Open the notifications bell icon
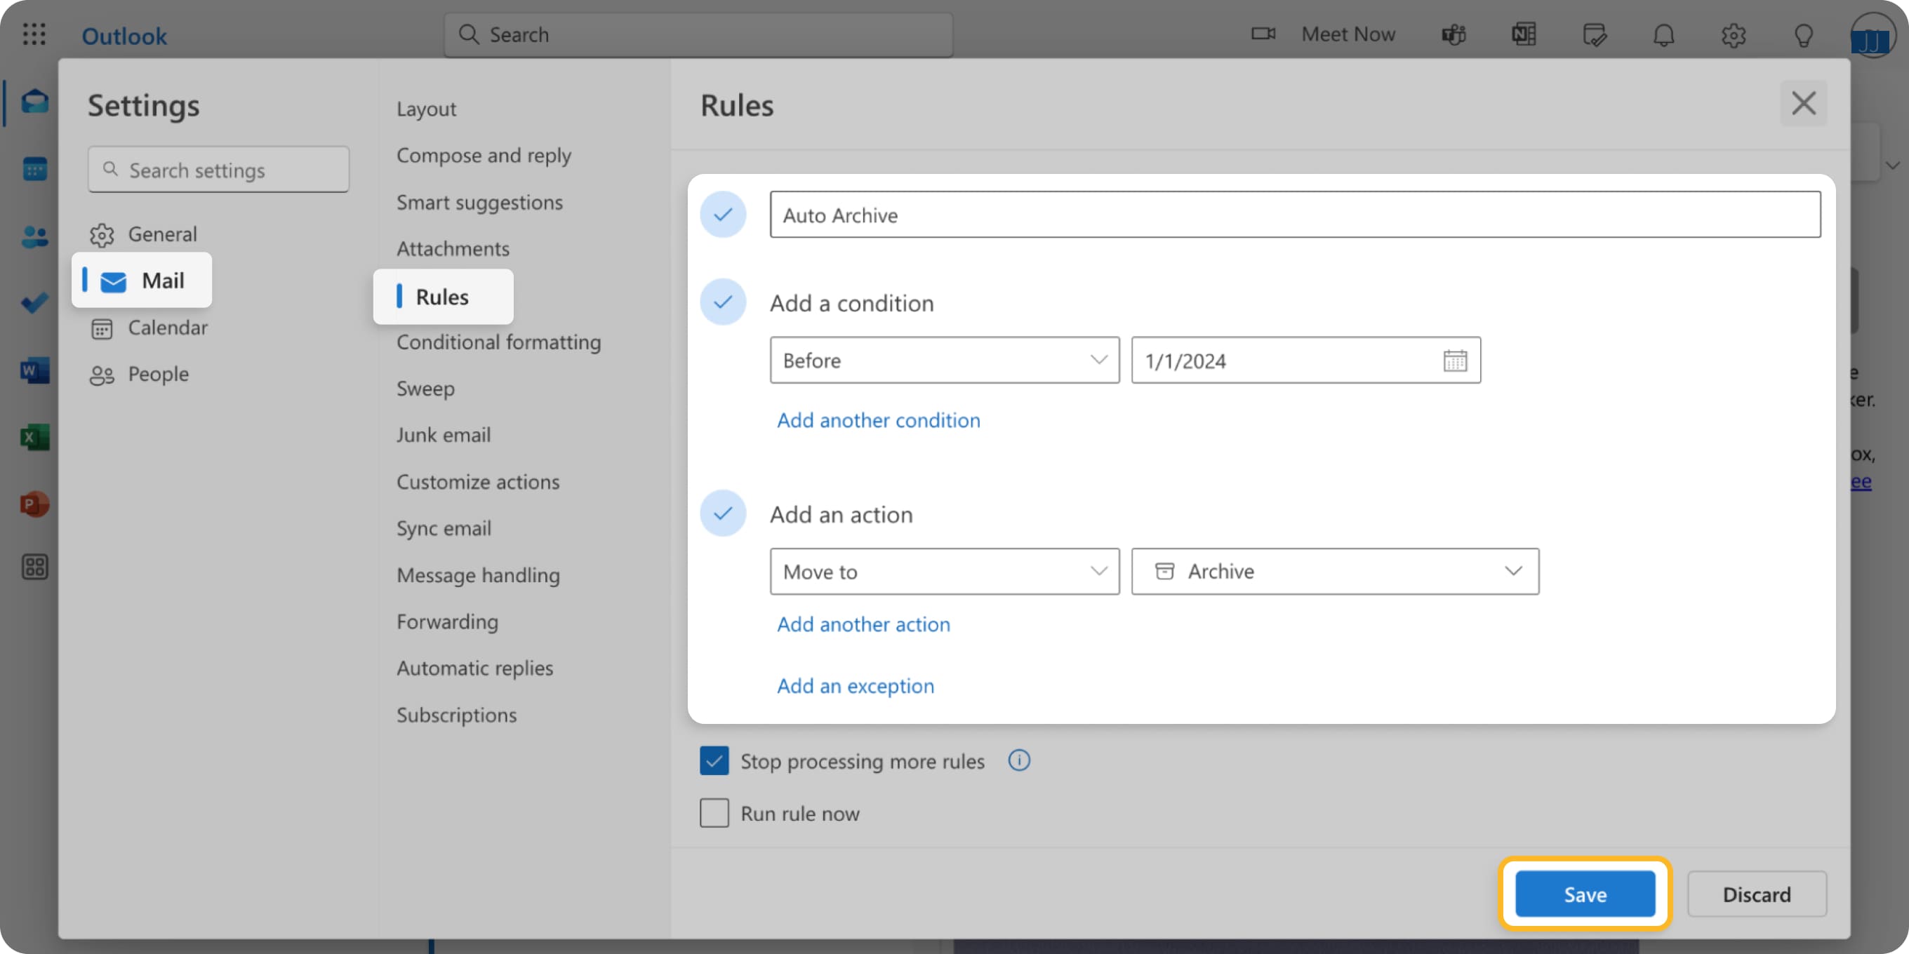The height and width of the screenshot is (954, 1909). tap(1665, 36)
